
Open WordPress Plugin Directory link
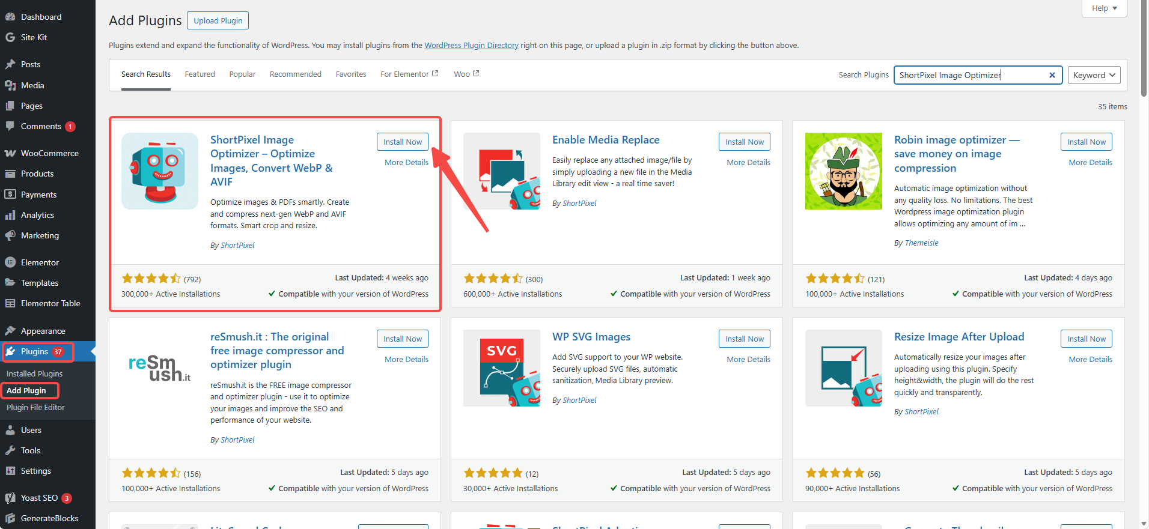[471, 46]
